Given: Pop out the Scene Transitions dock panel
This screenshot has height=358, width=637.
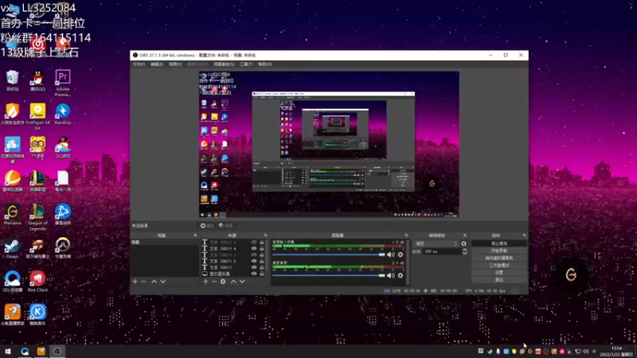Looking at the screenshot, I should click(465, 235).
